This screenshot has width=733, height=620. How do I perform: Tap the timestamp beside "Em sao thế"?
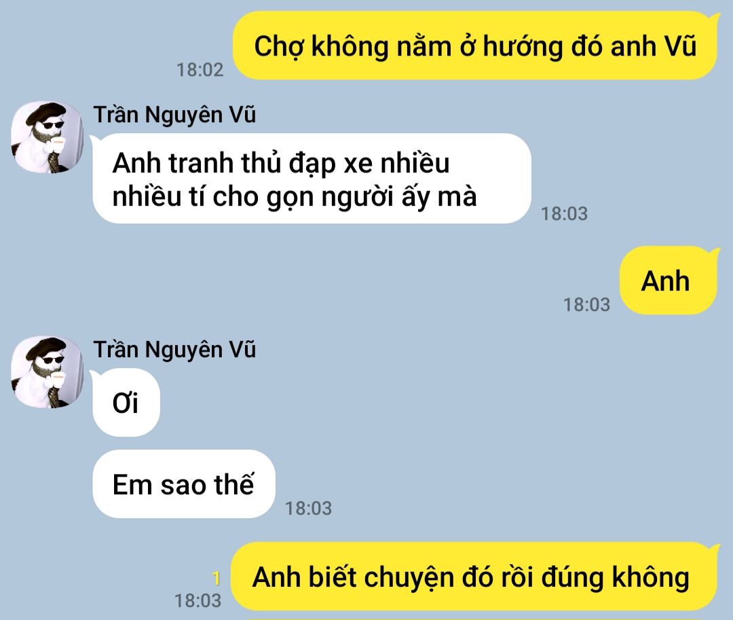309,508
